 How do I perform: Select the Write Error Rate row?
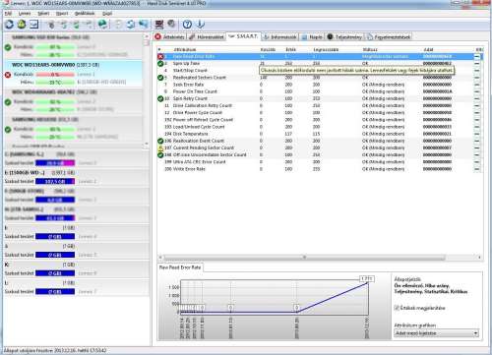pyautogui.click(x=320, y=169)
